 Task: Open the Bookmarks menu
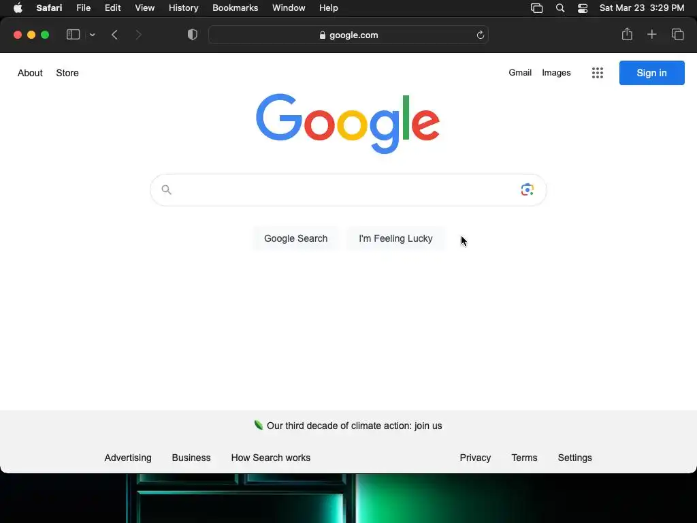(235, 8)
